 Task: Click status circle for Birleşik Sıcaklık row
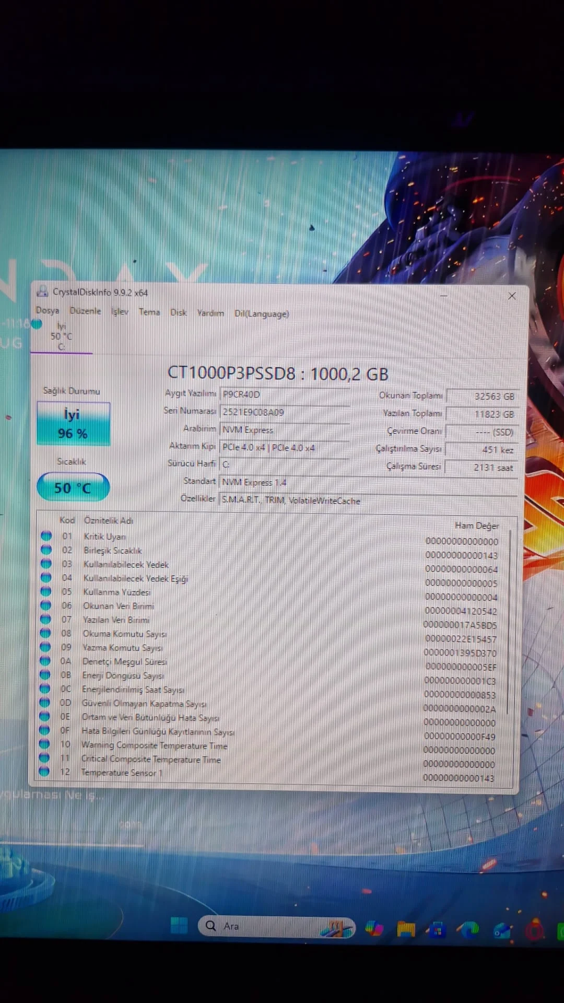[46, 550]
